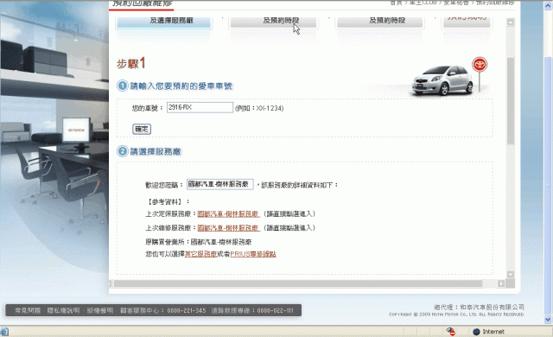The width and height of the screenshot is (553, 337).
Task: Click the heading 請輸入您要預約的愛車車號
Action: pos(181,86)
